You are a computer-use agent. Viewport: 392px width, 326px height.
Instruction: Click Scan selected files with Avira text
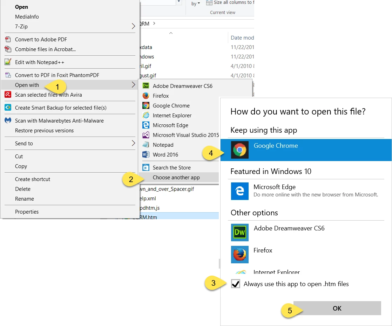(48, 95)
